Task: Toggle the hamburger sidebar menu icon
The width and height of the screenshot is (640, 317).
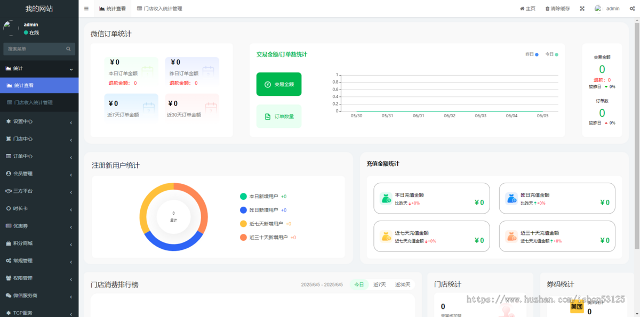Action: [x=86, y=9]
